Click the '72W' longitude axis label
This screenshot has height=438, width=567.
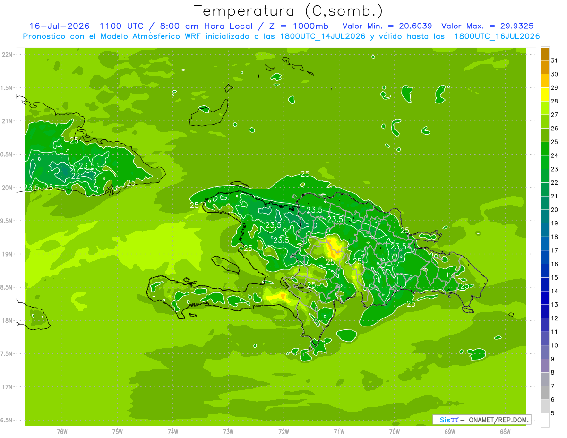[x=283, y=432]
